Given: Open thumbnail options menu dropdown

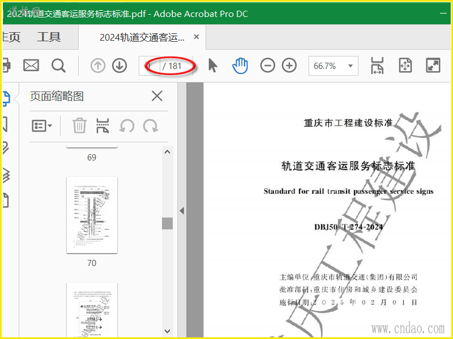Looking at the screenshot, I should [x=42, y=125].
